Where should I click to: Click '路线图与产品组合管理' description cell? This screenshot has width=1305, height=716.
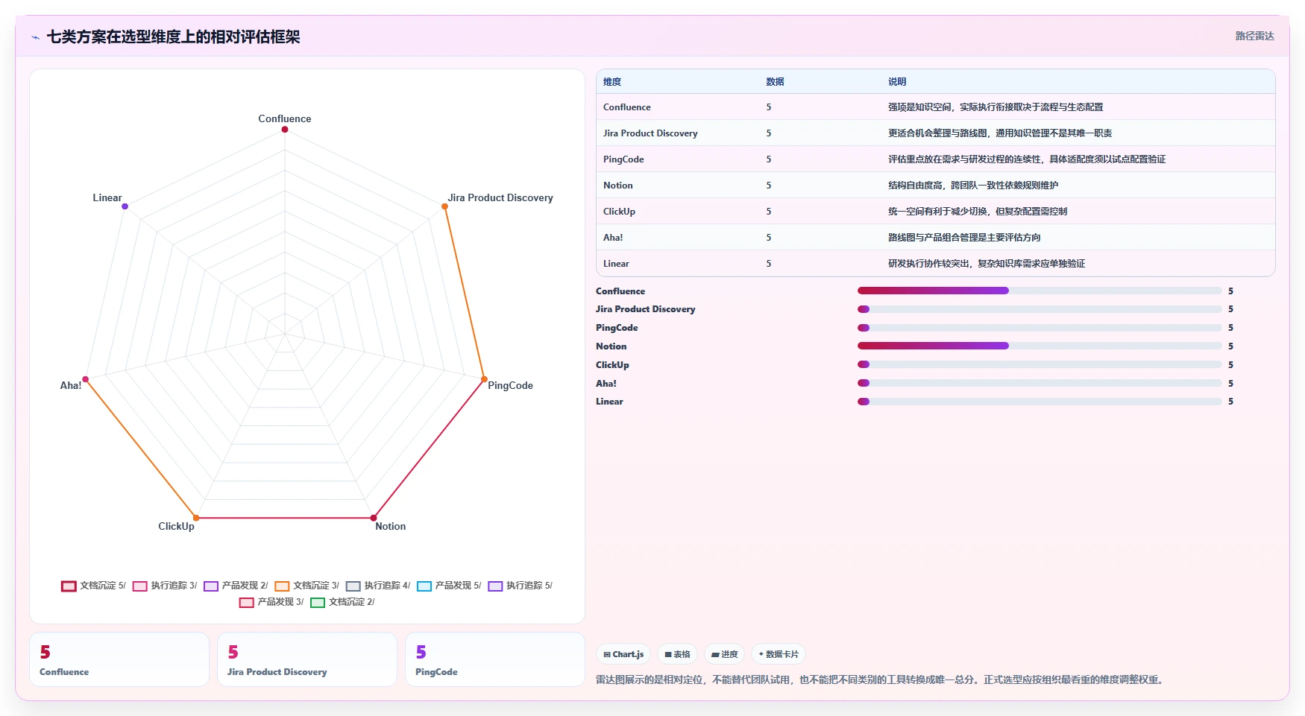[x=964, y=238]
